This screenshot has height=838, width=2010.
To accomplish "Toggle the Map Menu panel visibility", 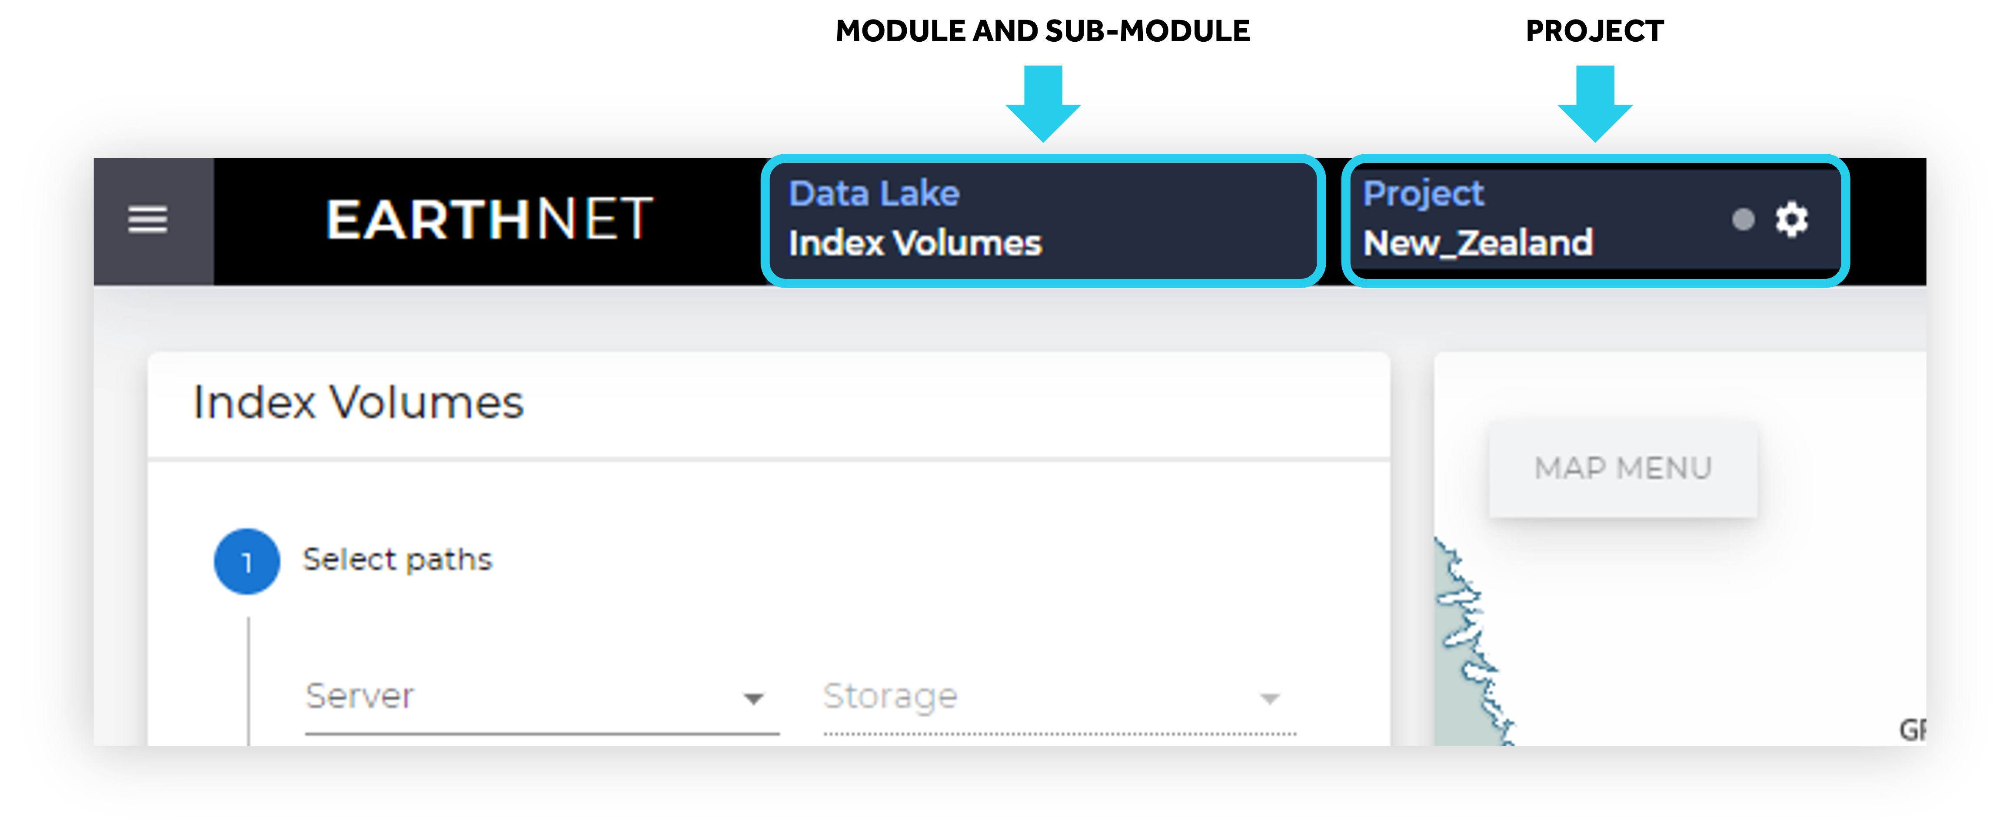I will click(1622, 468).
